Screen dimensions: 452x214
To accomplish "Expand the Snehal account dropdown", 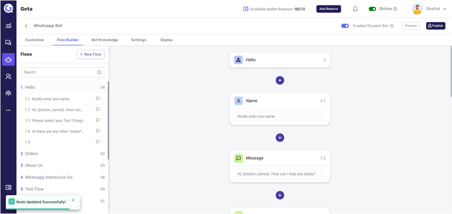I will click(x=444, y=9).
